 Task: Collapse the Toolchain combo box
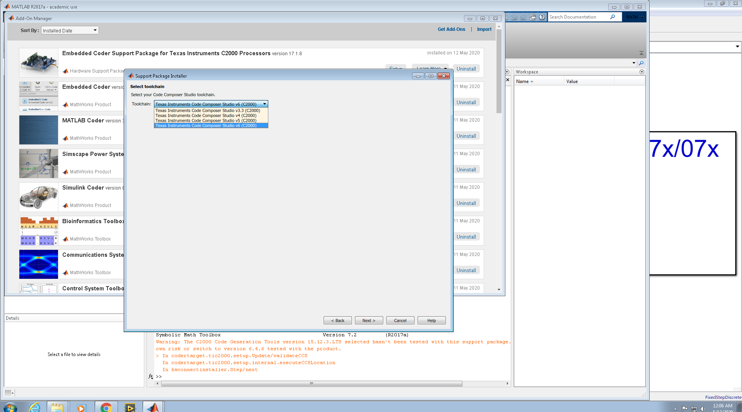click(x=265, y=104)
